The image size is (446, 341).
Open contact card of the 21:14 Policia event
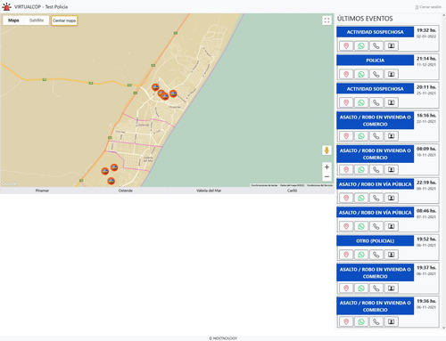[392, 74]
